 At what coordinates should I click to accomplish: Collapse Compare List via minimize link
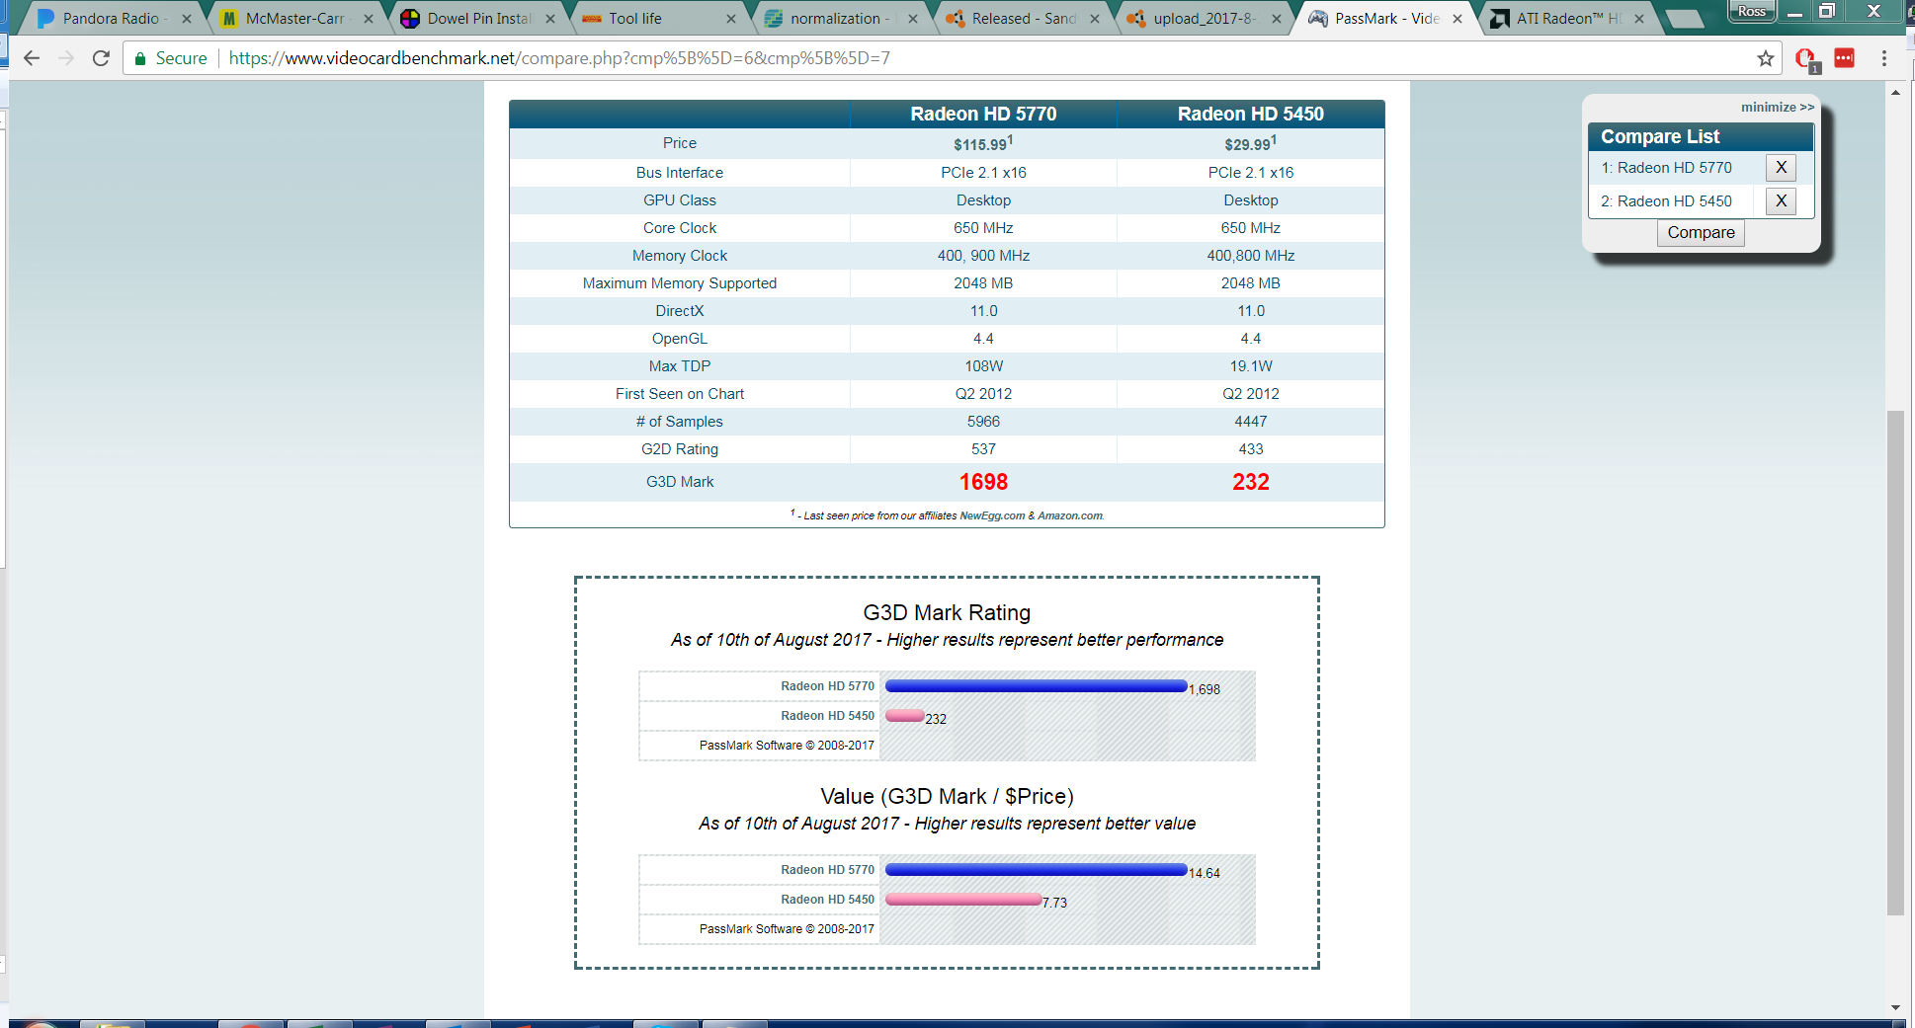(1777, 107)
